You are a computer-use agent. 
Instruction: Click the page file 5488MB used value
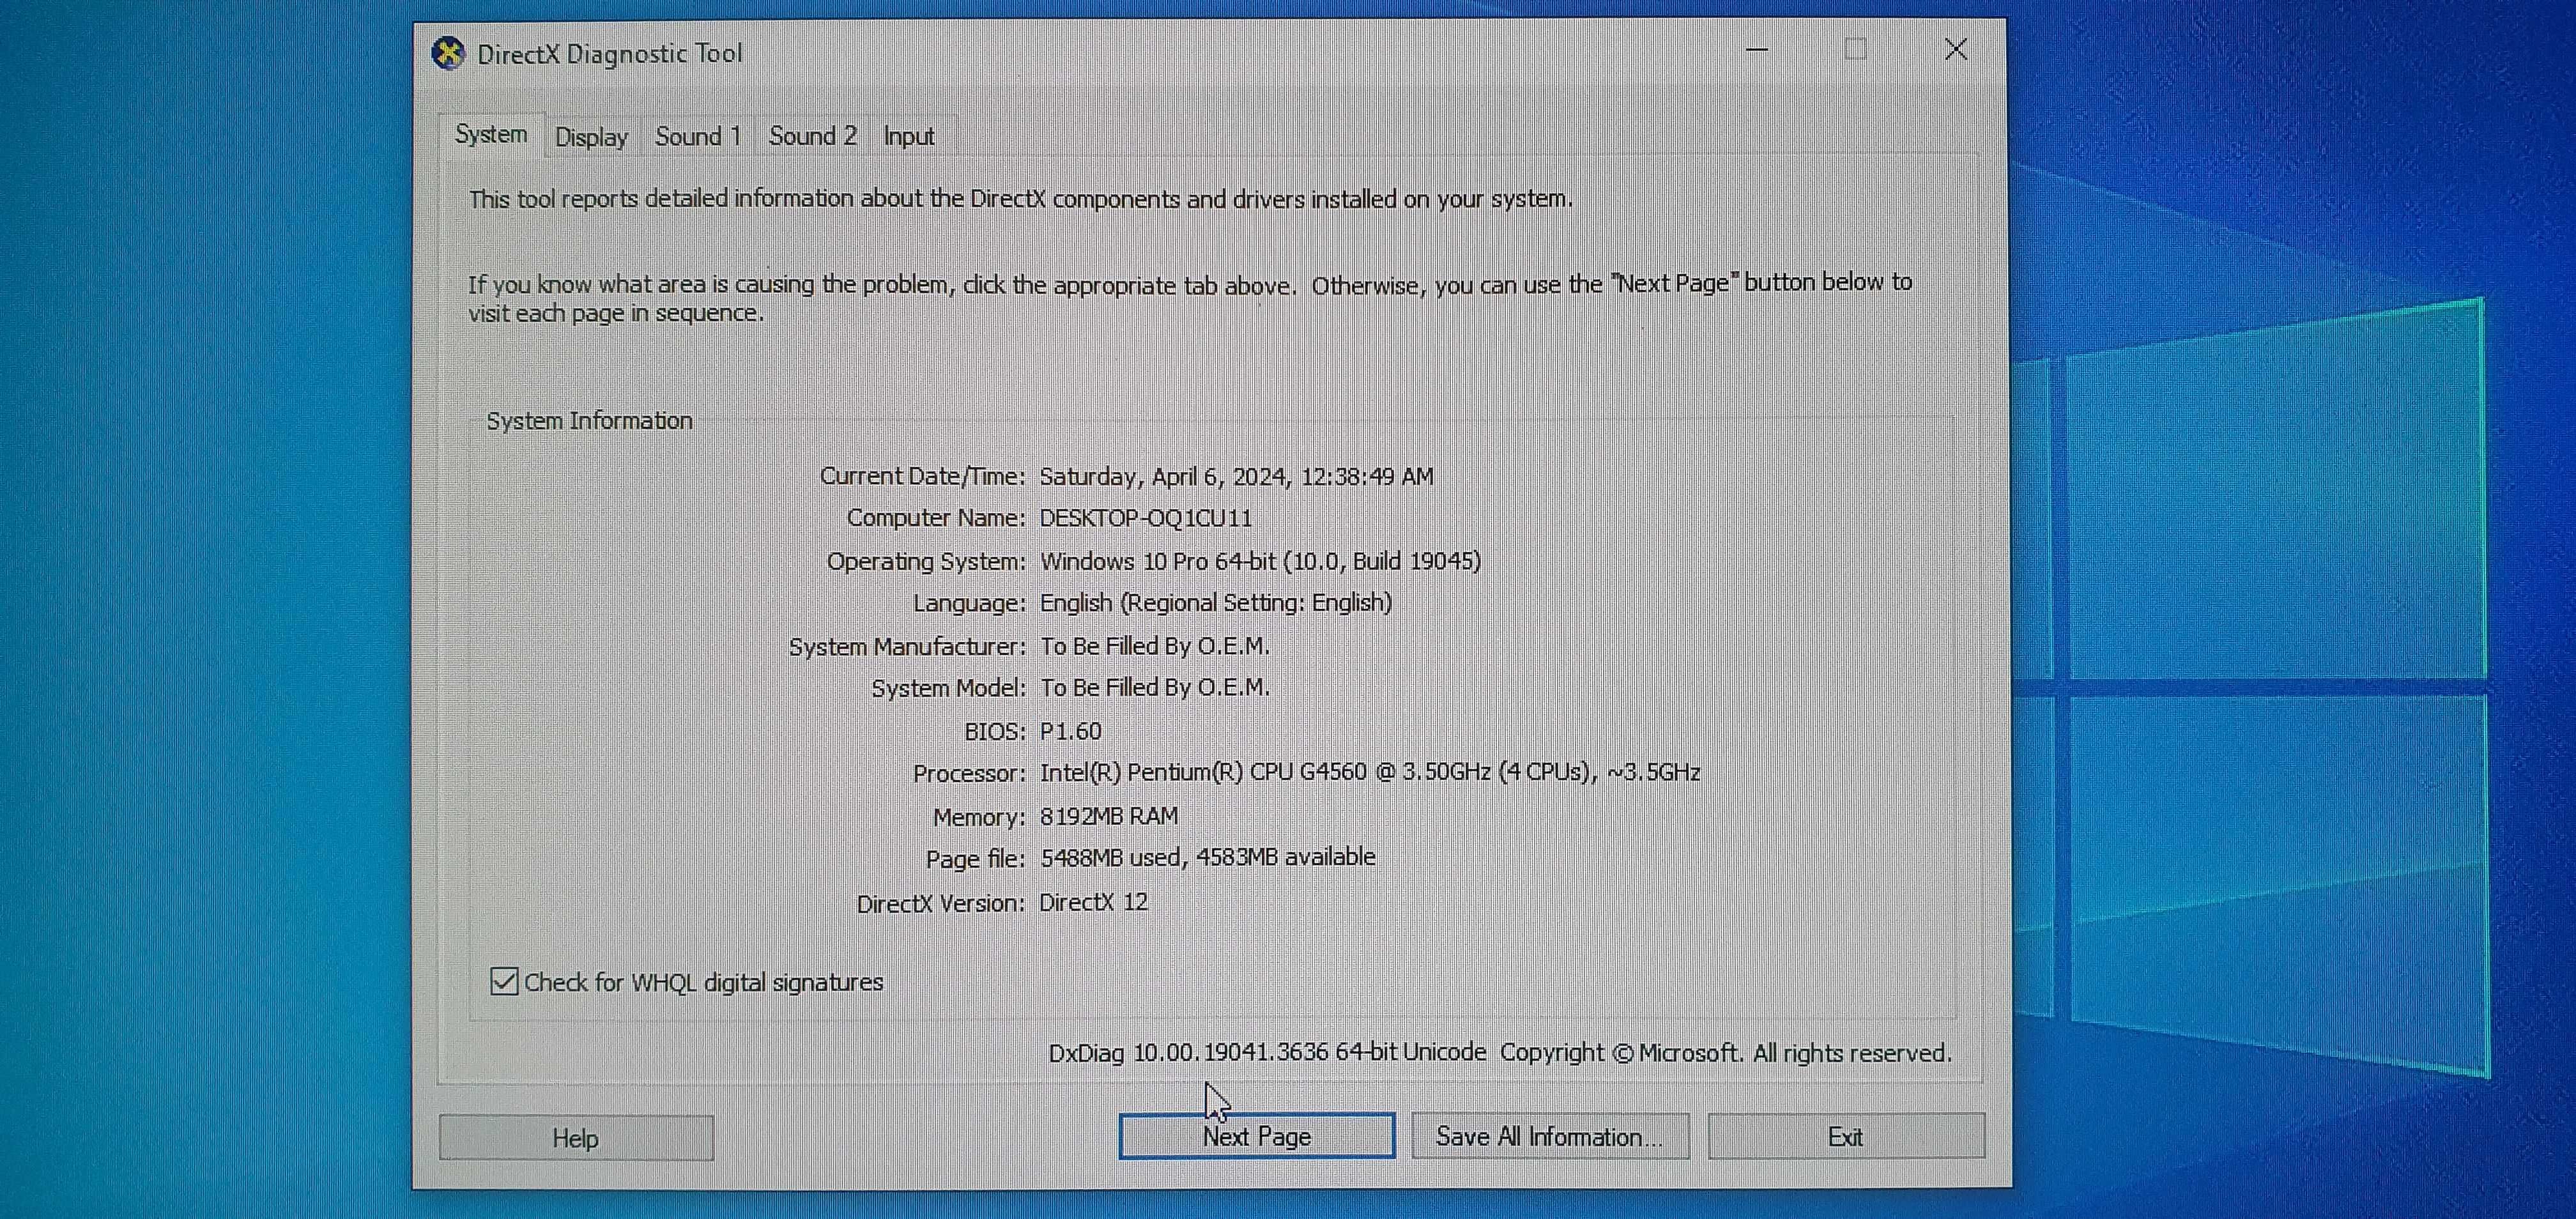coord(1208,857)
